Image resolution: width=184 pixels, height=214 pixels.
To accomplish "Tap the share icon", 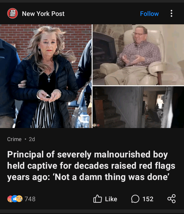I will tap(171, 199).
